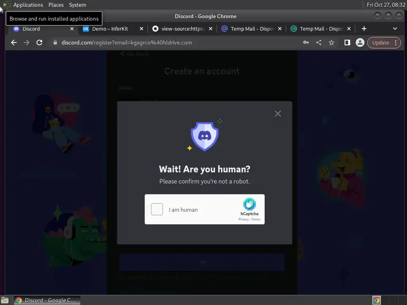Open Chrome profile avatar menu

360,42
